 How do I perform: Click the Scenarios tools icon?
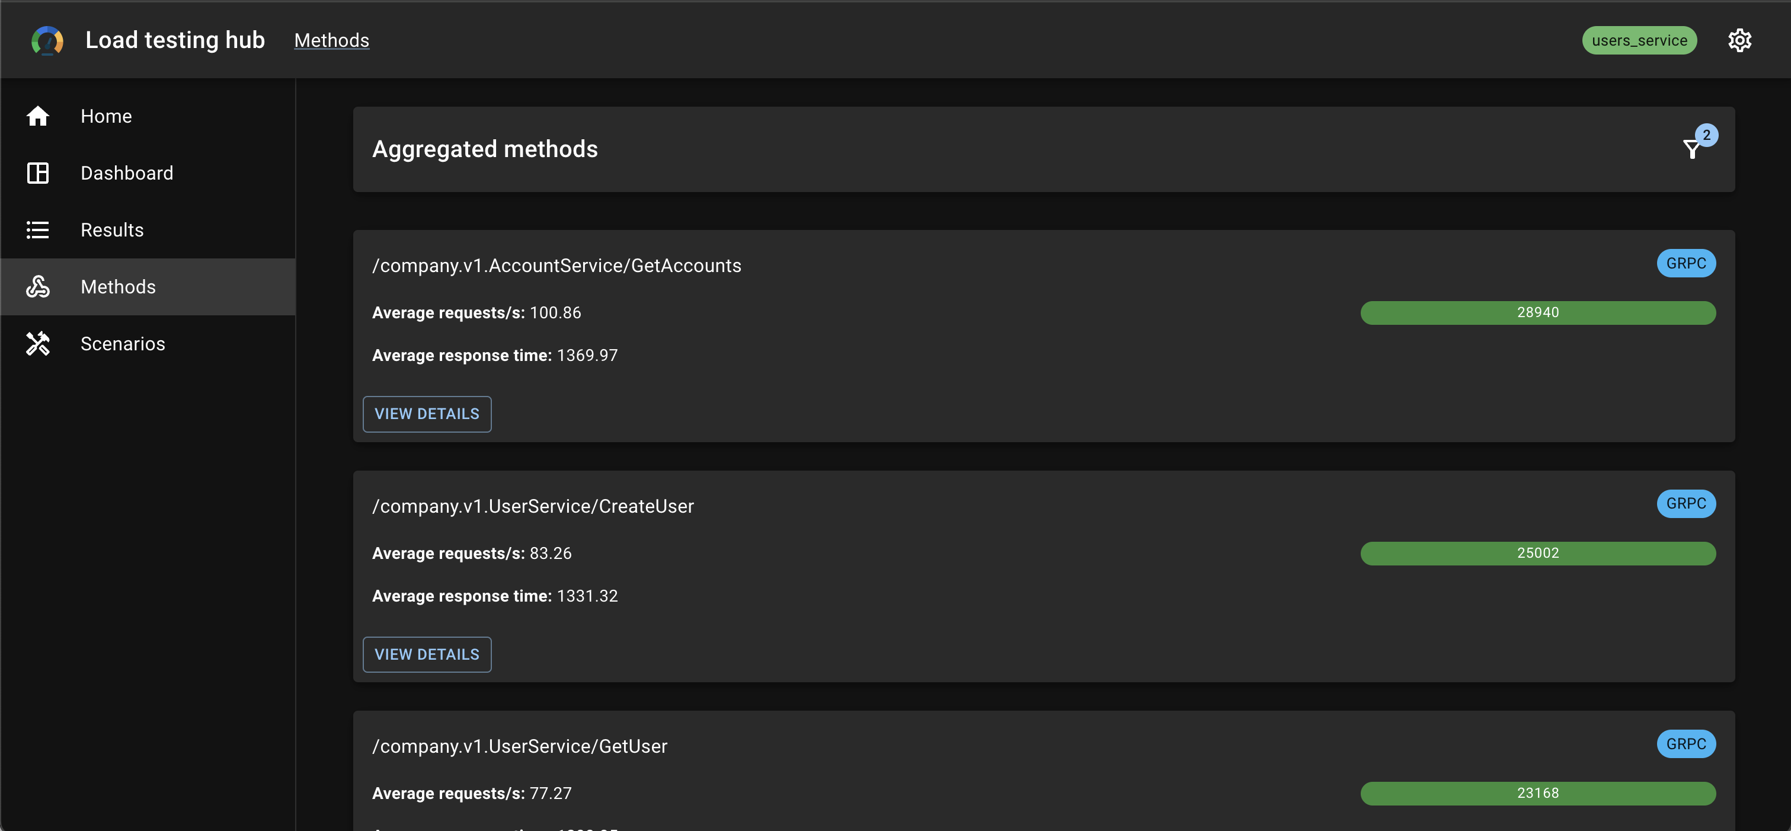(37, 344)
